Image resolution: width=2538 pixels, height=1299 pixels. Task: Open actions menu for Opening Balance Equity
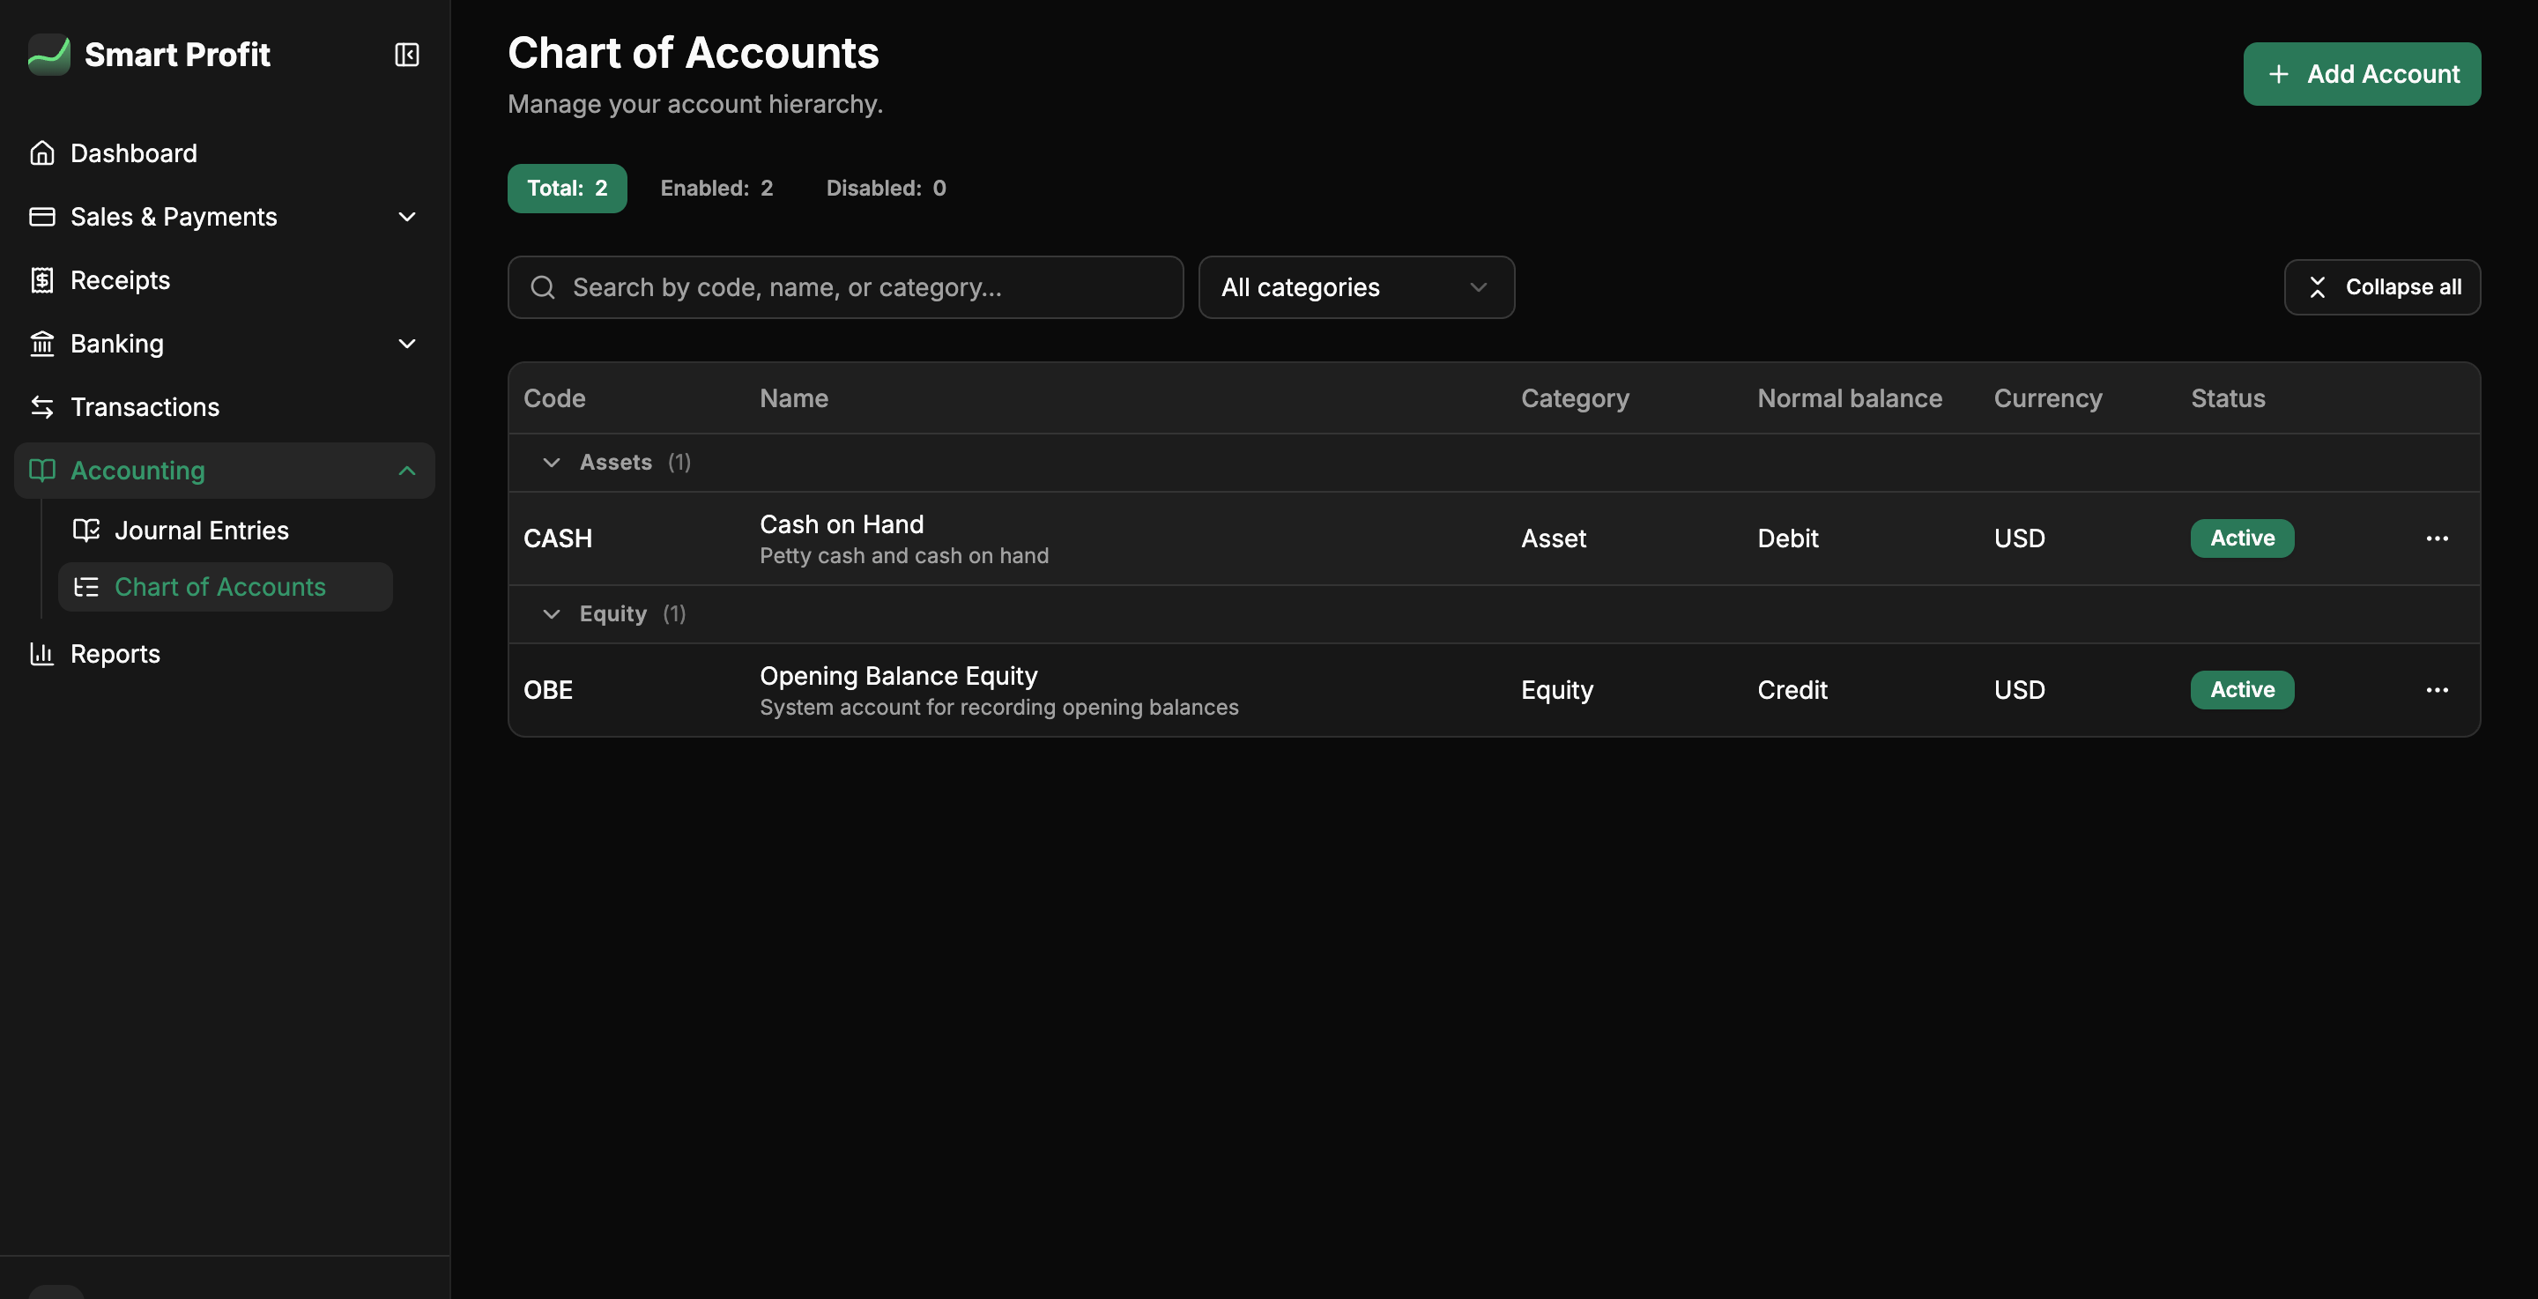coord(2437,690)
